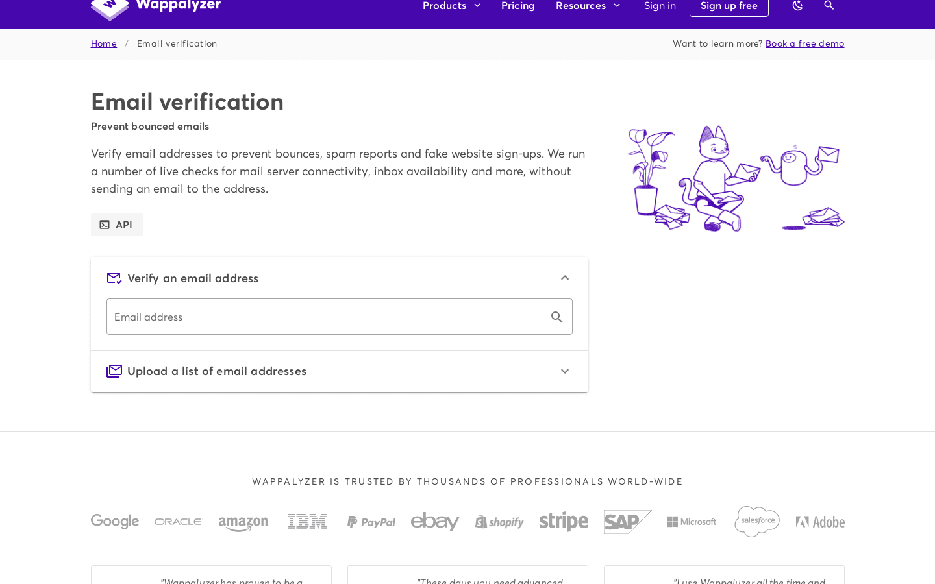Screen dimensions: 935x584
Task: Collapse the Verify an email address section
Action: (x=564, y=277)
